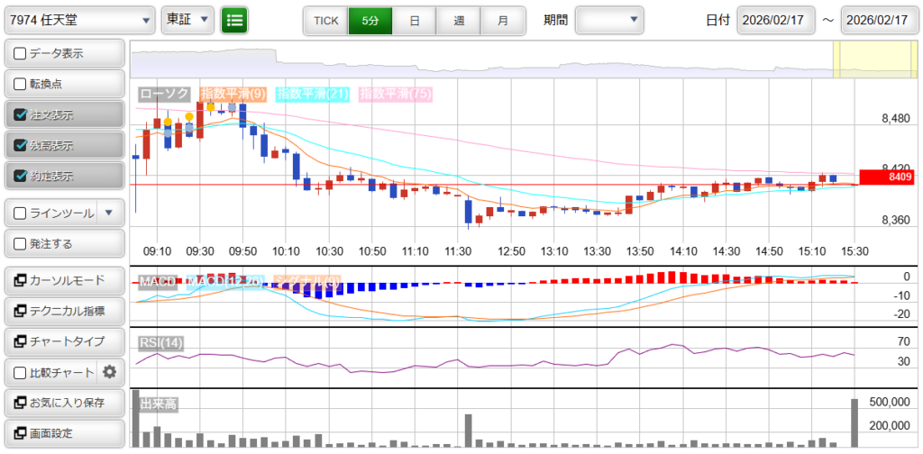Image resolution: width=923 pixels, height=454 pixels.
Task: Open チャートタイプ selection panel
Action: [x=62, y=341]
